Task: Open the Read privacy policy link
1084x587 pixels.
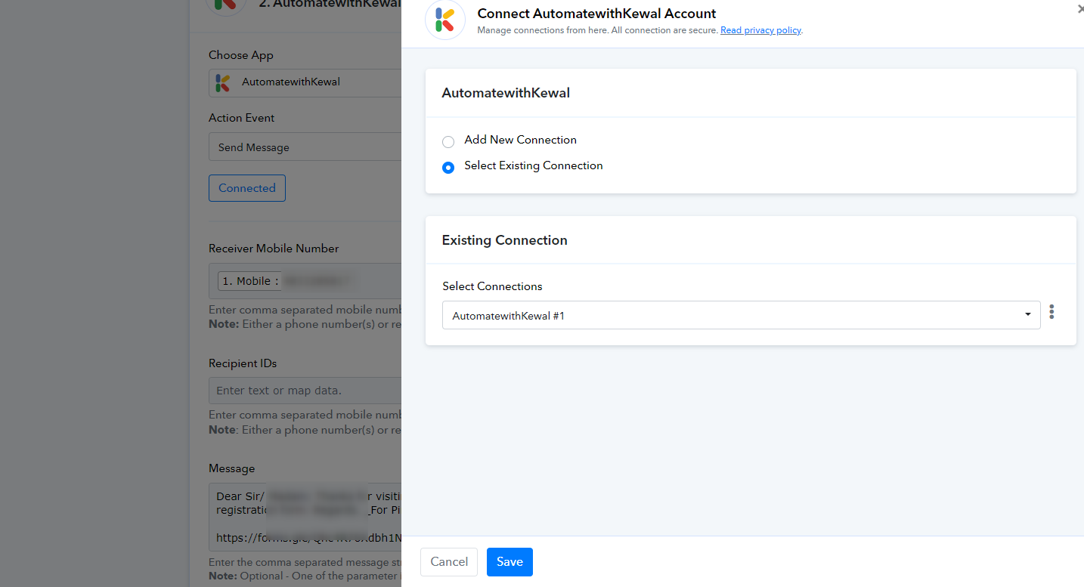Action: tap(760, 30)
